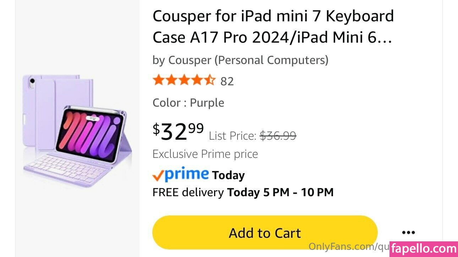Screen dimensions: 458x257
Task: Open the three-dot more options menu
Action: (408, 233)
